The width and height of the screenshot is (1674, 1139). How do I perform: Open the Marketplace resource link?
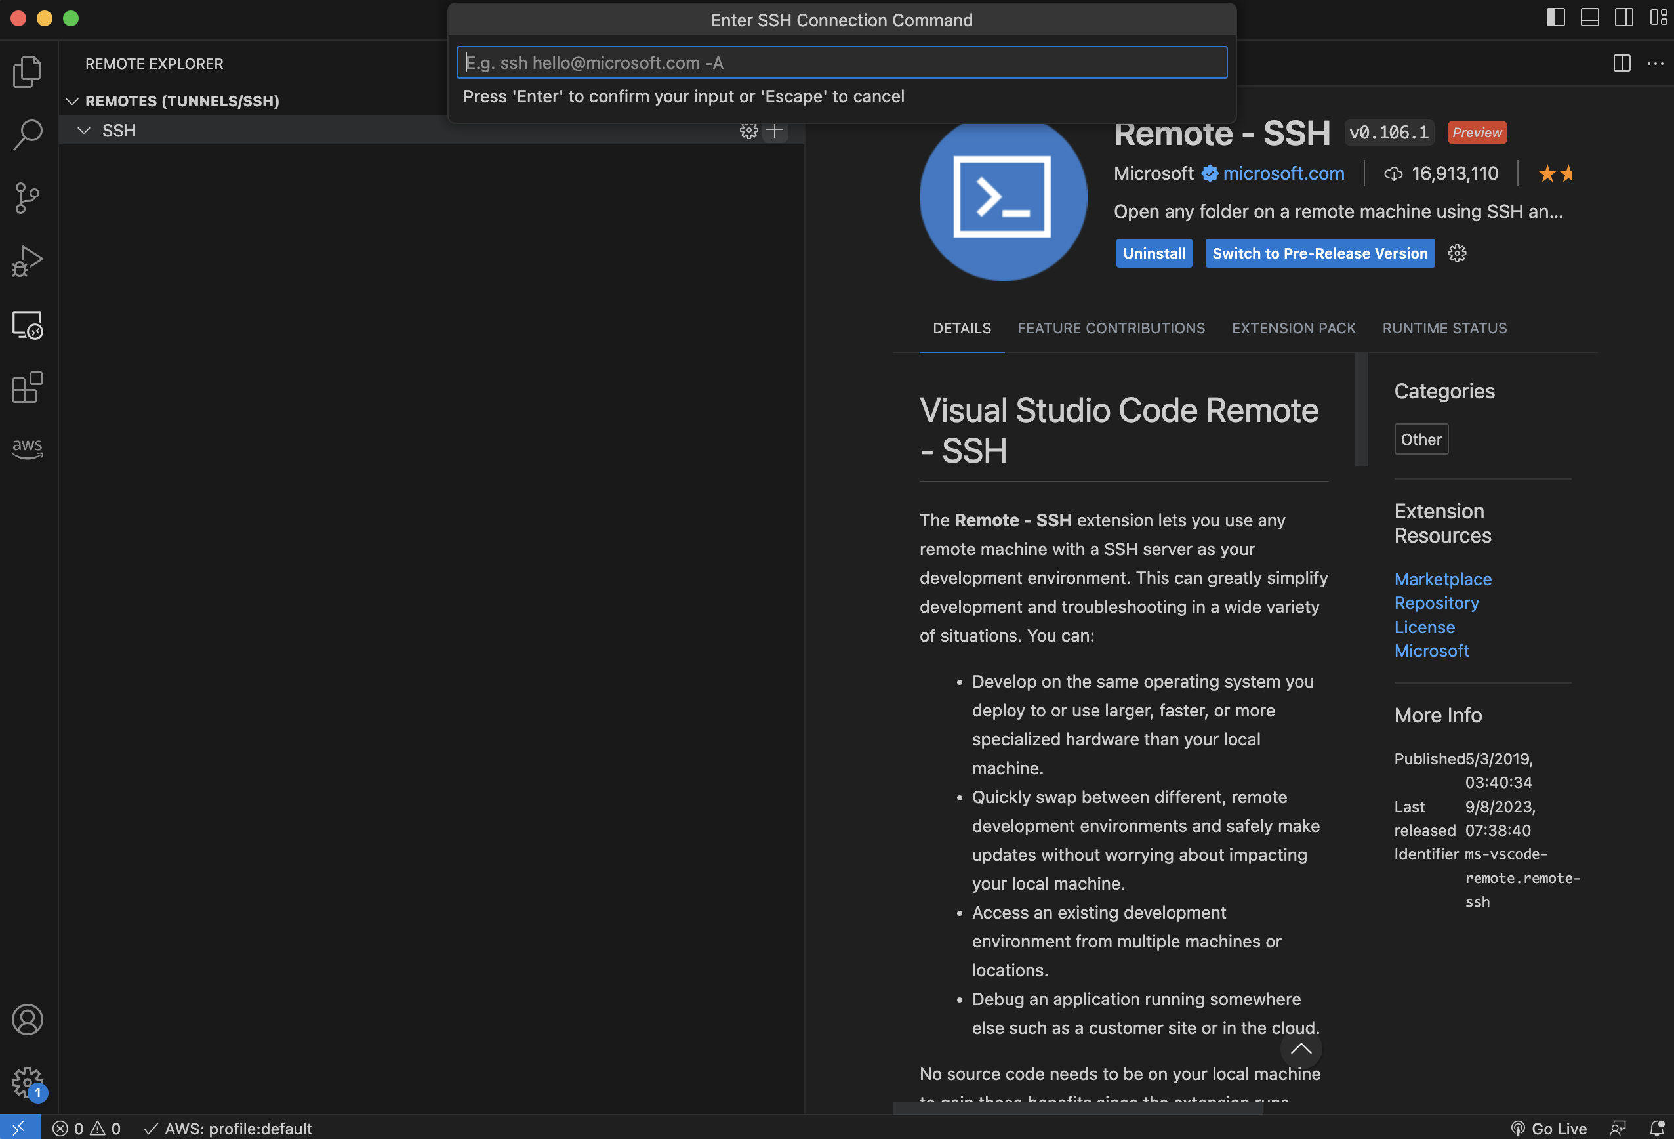pyautogui.click(x=1443, y=579)
